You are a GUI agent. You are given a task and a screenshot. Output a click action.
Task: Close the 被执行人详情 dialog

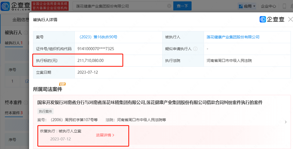point(290,19)
